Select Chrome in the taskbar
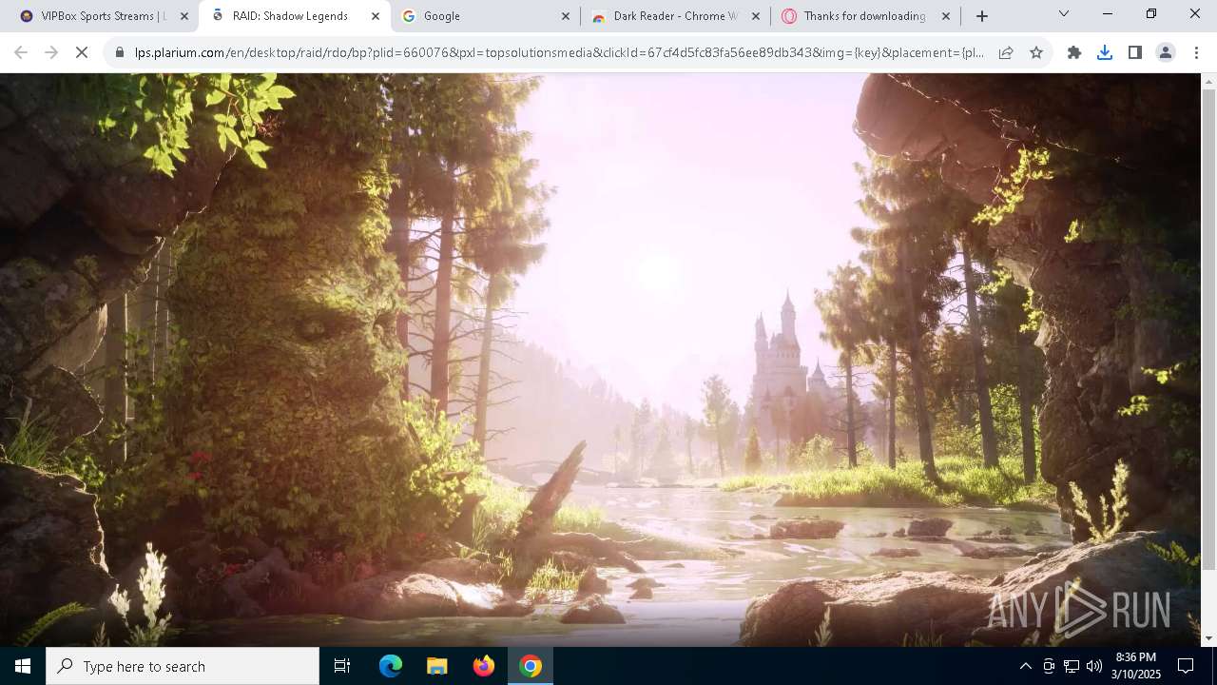 pyautogui.click(x=531, y=666)
